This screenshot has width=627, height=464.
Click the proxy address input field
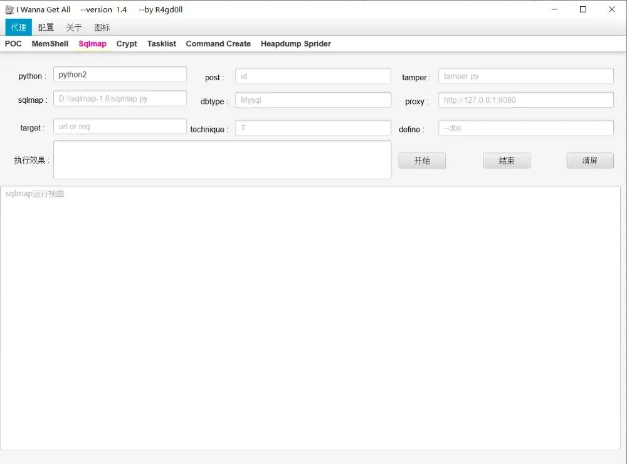(x=525, y=100)
